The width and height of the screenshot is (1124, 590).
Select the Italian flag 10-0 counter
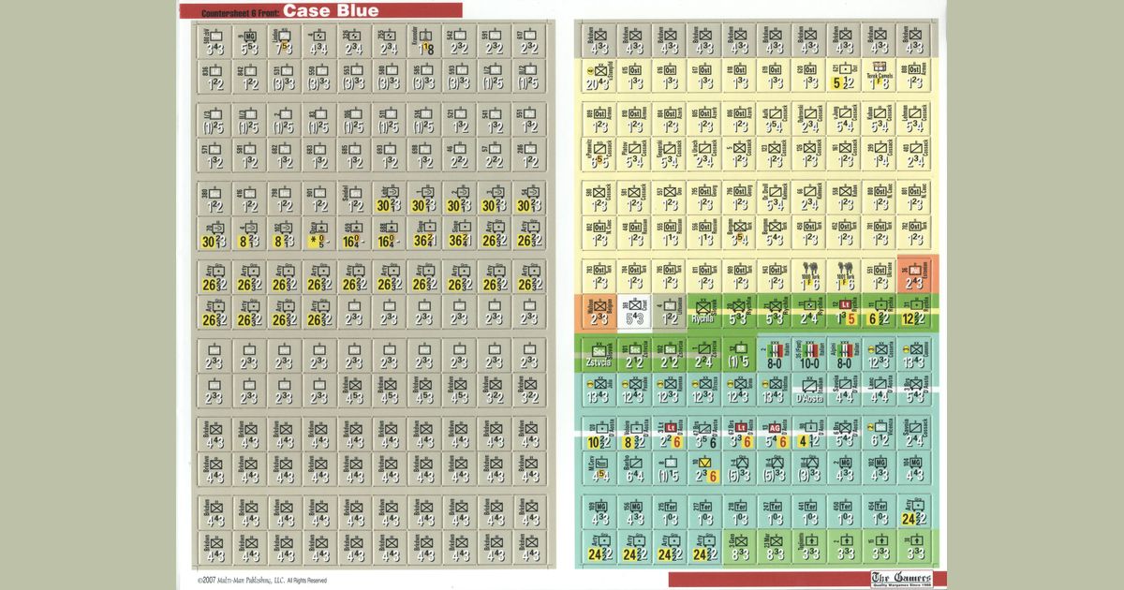coord(809,355)
